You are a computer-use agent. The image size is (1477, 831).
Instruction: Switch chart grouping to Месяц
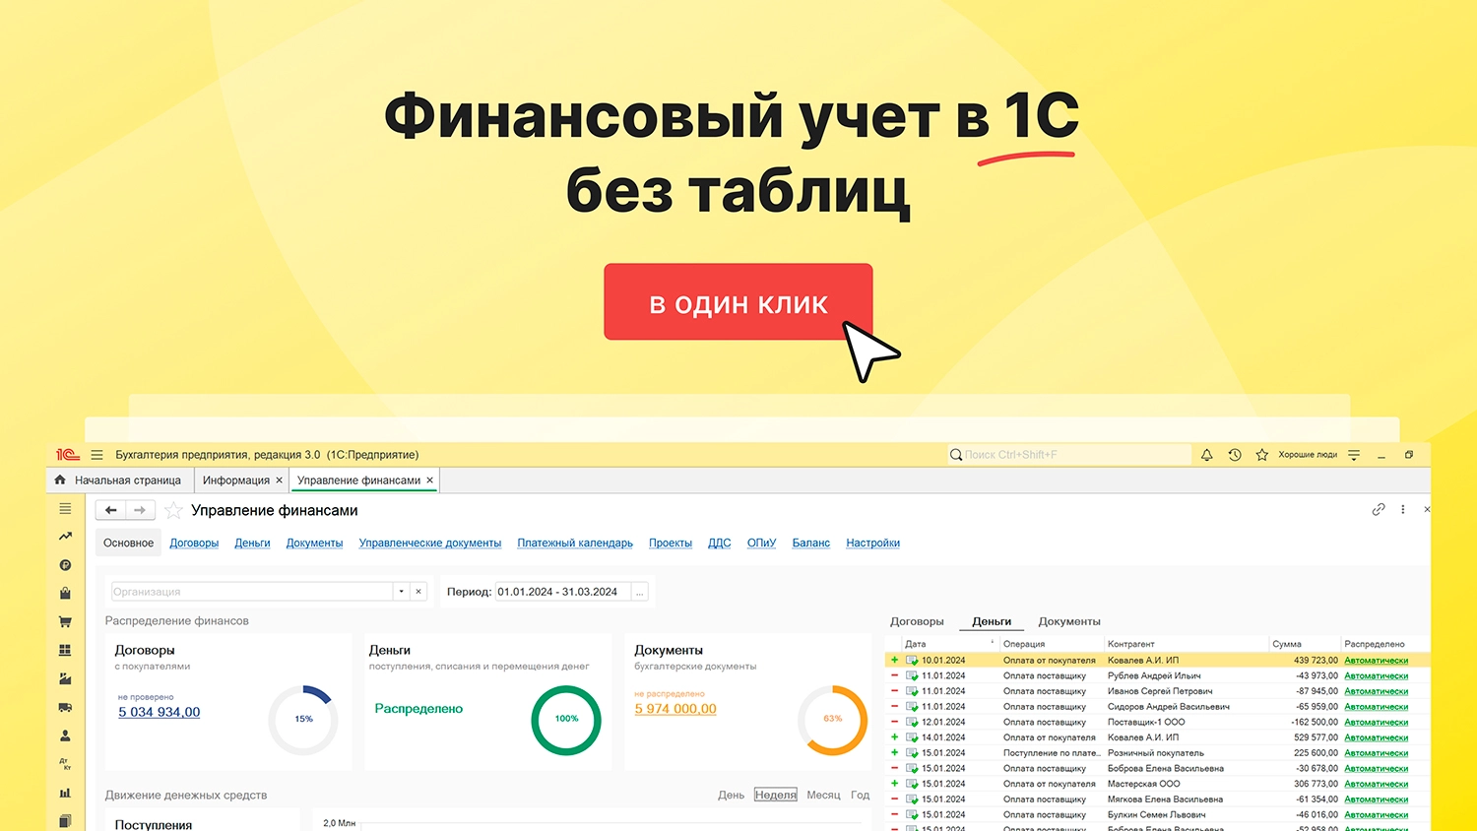pos(823,795)
